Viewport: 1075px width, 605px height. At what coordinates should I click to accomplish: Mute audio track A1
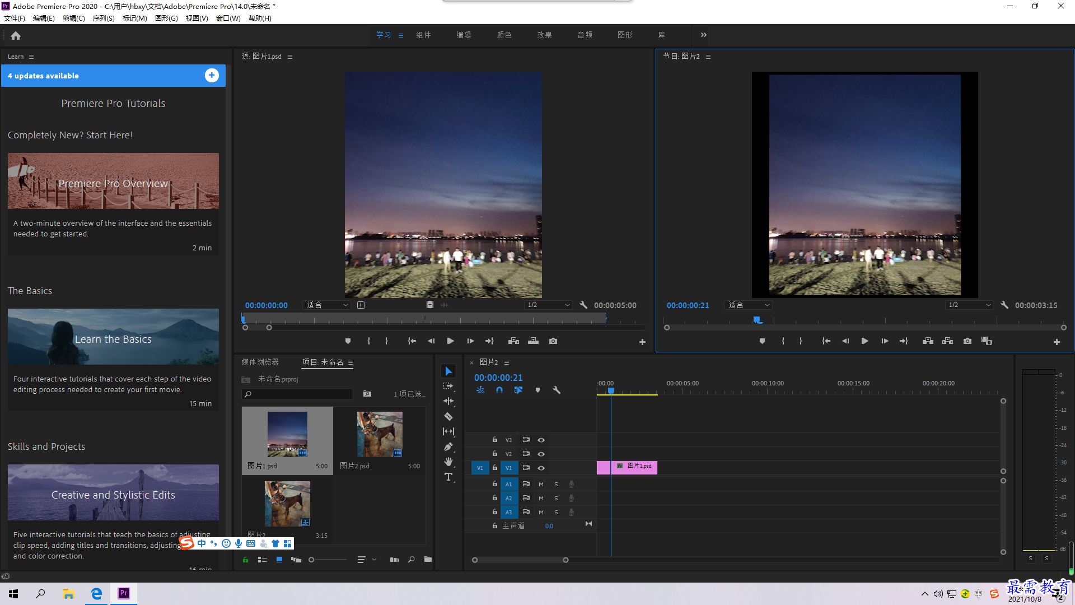(541, 484)
